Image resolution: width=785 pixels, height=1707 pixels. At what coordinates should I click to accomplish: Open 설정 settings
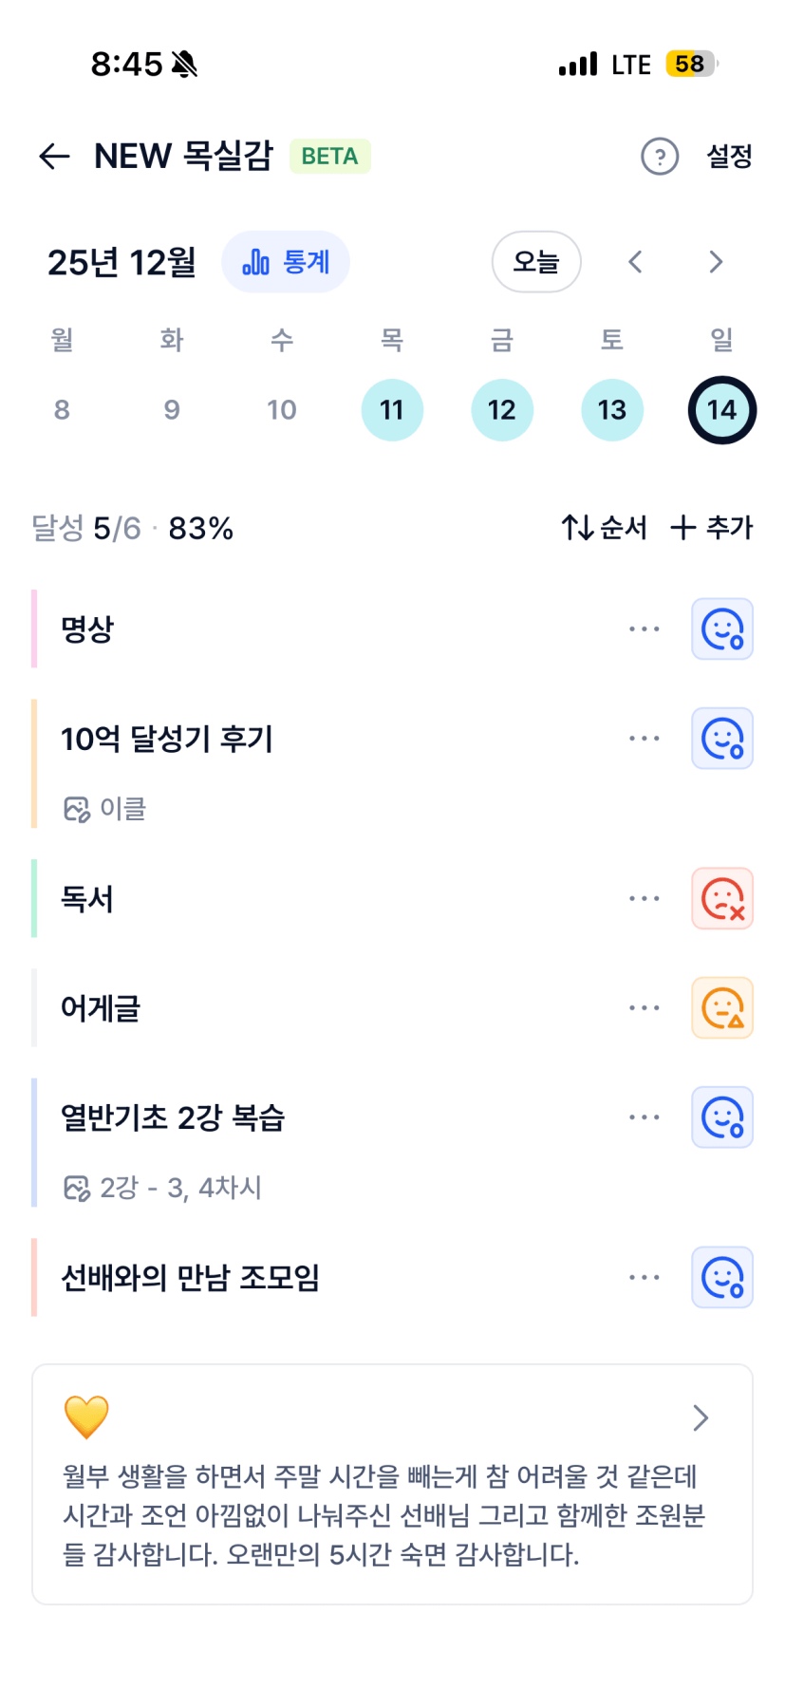click(x=729, y=157)
